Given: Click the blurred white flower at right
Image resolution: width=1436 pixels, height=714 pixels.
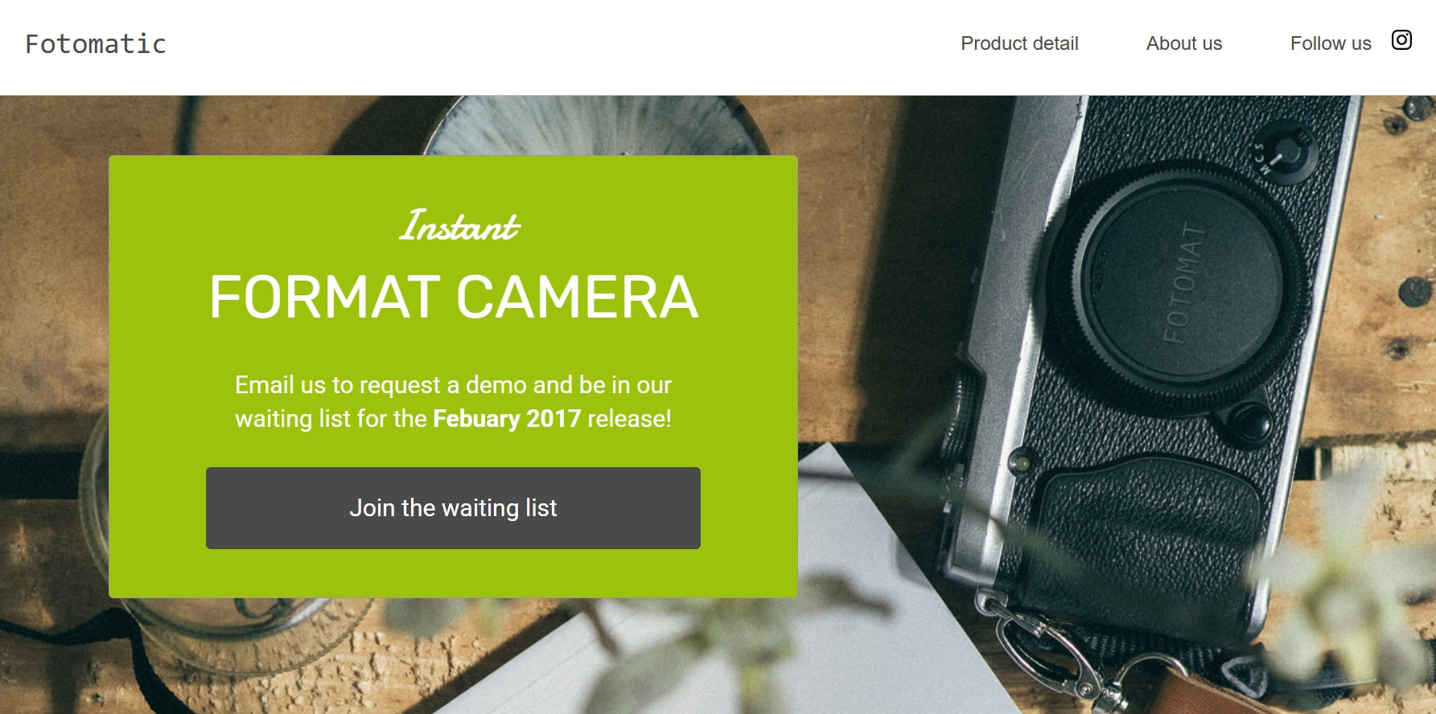Looking at the screenshot, I should tap(1352, 563).
